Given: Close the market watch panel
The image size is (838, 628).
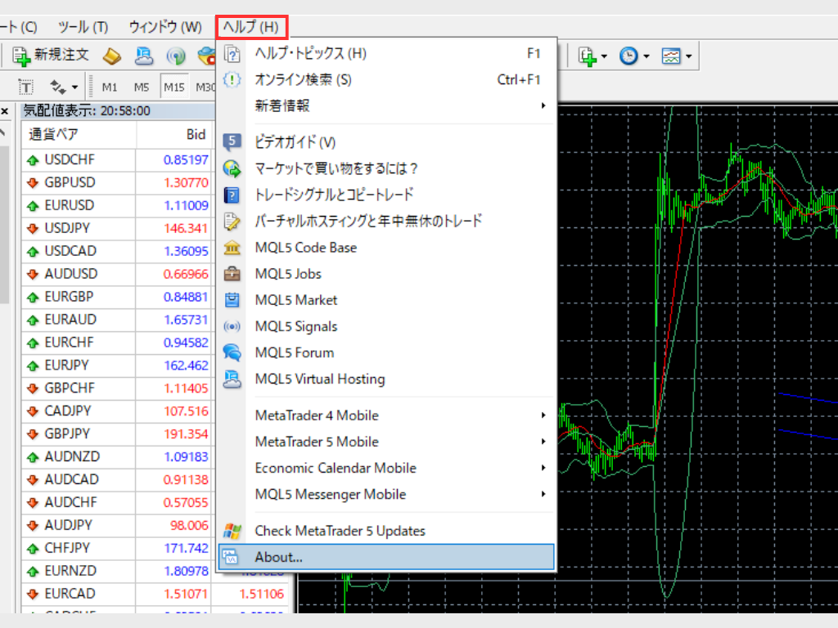Looking at the screenshot, I should (4, 111).
